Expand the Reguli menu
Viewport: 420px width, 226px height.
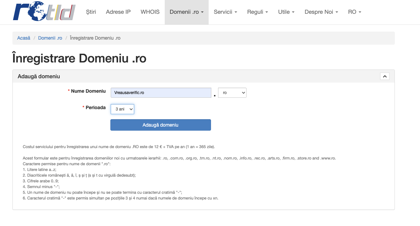(258, 12)
